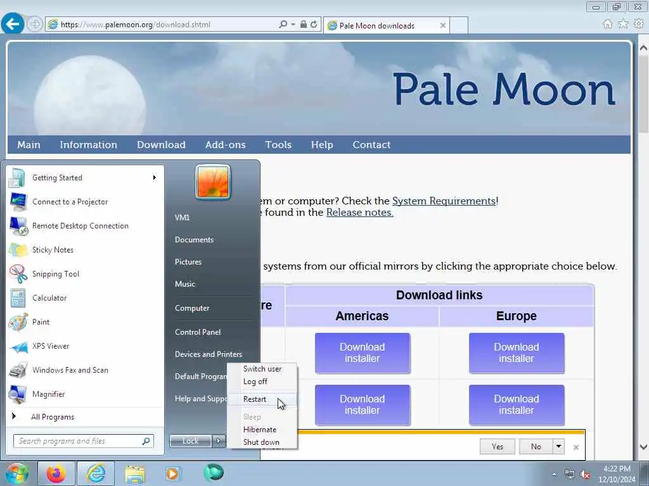
Task: Open Windows Media Player on the taskbar
Action: tap(172, 473)
